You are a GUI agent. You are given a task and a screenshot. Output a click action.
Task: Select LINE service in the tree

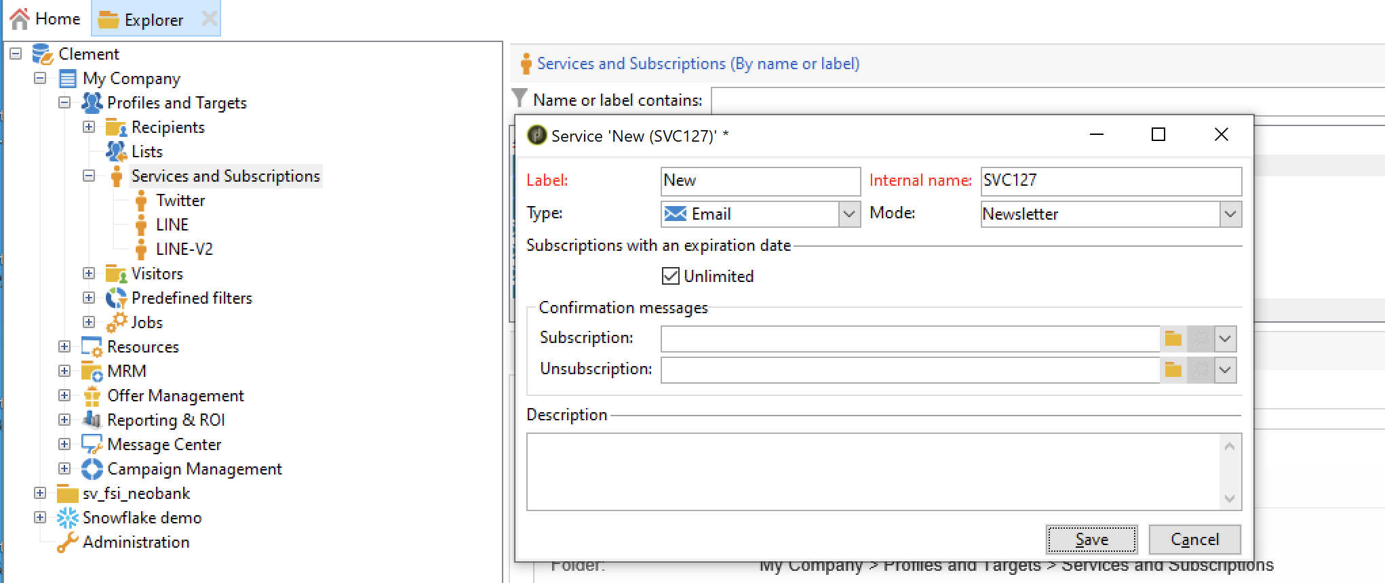[172, 225]
